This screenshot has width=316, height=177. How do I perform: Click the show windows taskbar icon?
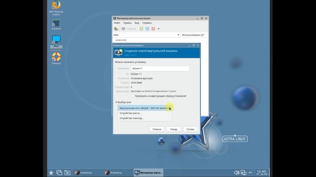click(59, 173)
